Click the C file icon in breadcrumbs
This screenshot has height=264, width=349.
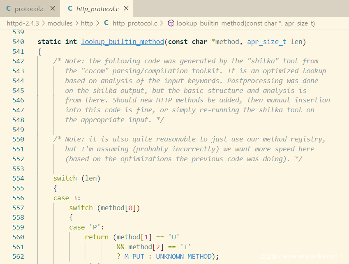click(106, 23)
